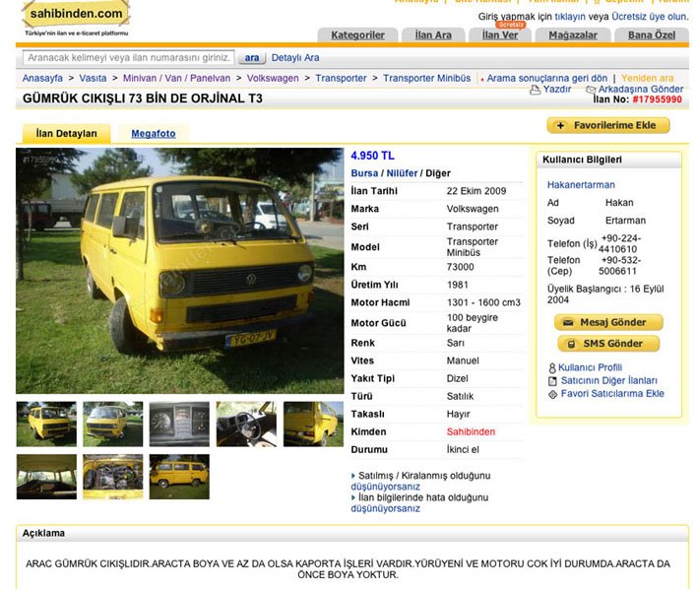Select the van side profile thumbnail

[x=179, y=477]
